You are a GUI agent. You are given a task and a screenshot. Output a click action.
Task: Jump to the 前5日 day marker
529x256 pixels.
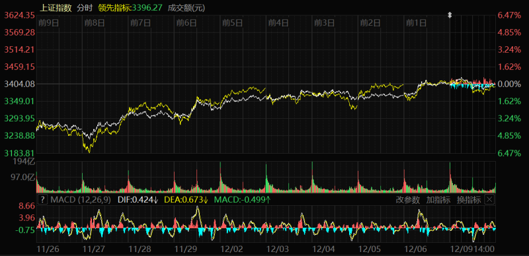click(x=233, y=23)
